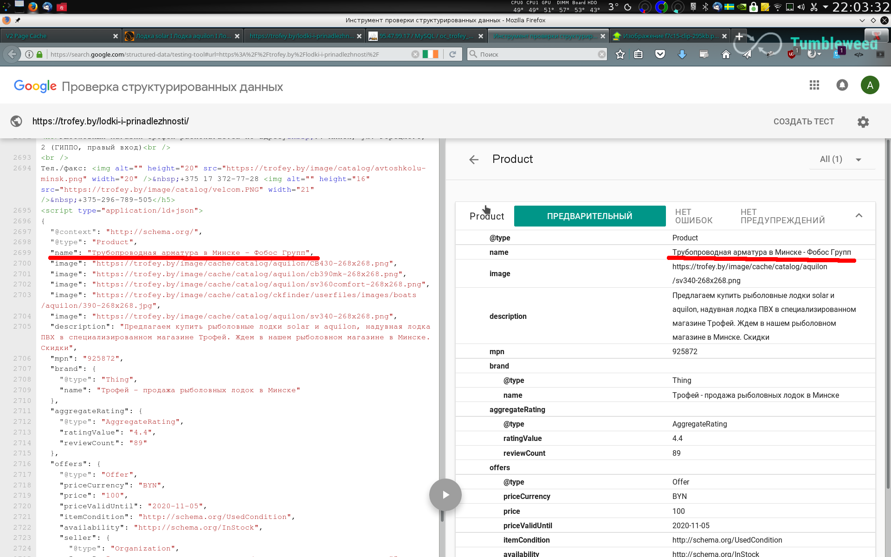Open the uBlock Origin extension icon
Viewport: 891px width, 557px height.
[x=792, y=54]
